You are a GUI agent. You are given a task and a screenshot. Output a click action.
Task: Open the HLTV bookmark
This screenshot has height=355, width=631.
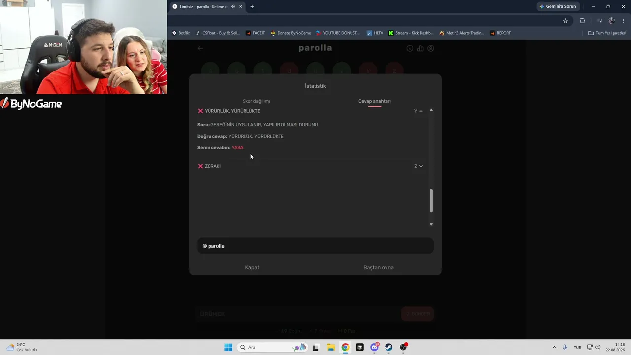[375, 33]
